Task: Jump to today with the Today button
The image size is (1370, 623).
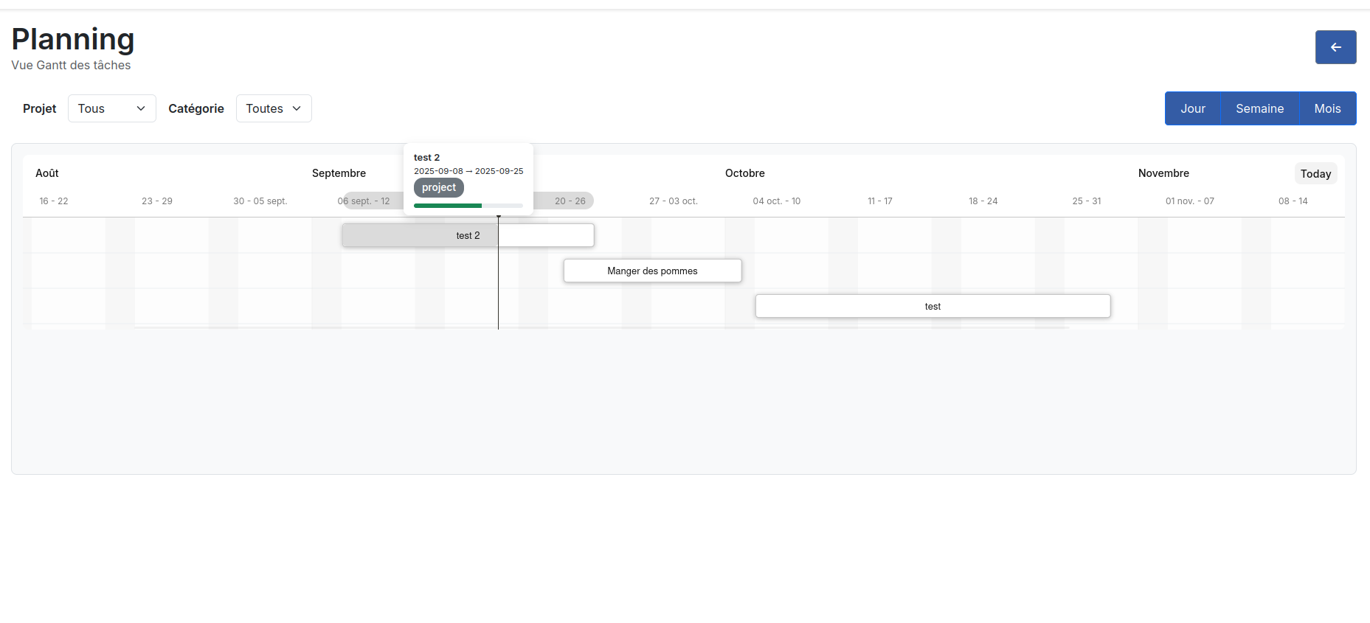Action: click(1315, 174)
